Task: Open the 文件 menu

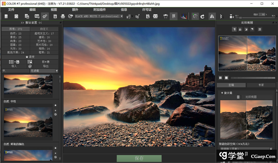Action: 11,10
